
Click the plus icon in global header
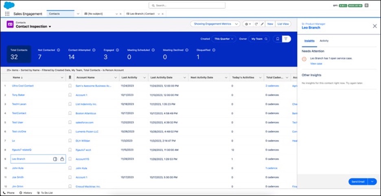click(x=367, y=5)
